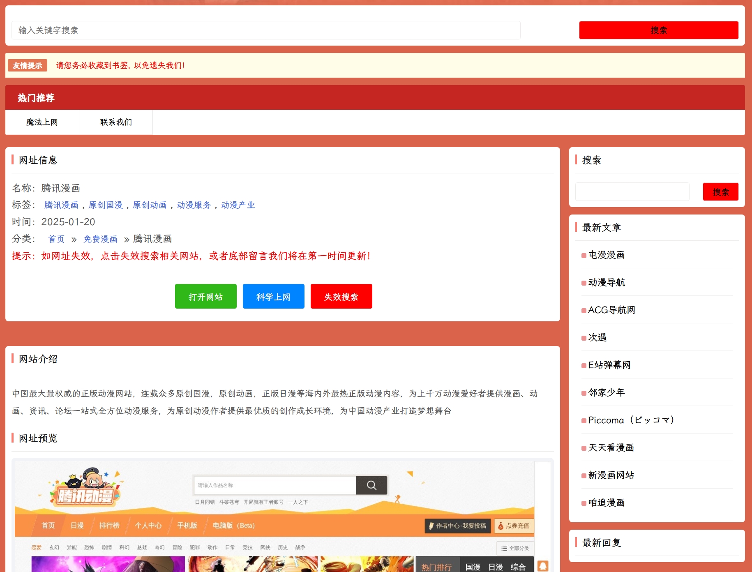Viewport: 752px width, 572px height.
Task: Open the 免费漫画 category breadcrumb
Action: (100, 239)
